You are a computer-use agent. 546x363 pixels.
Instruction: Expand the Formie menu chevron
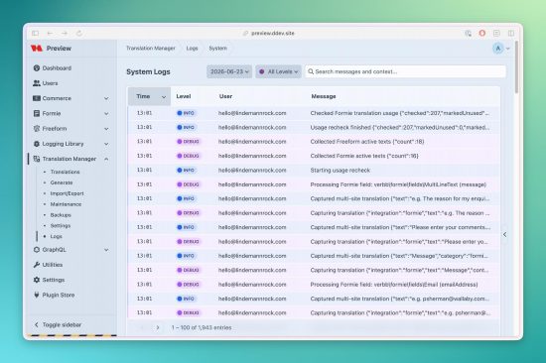click(106, 113)
